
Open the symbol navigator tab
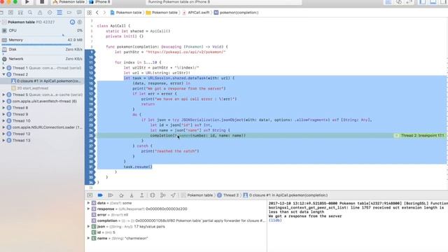click(x=20, y=13)
